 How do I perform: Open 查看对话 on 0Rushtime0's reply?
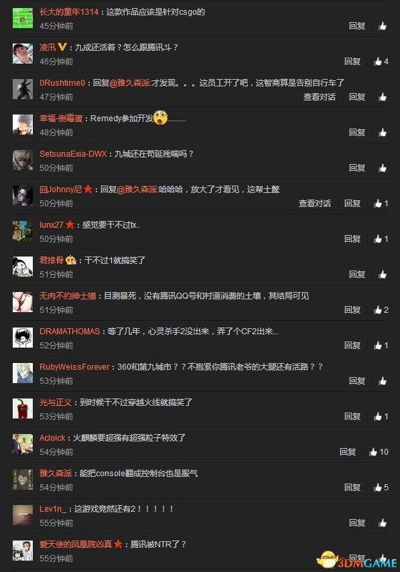[320, 96]
